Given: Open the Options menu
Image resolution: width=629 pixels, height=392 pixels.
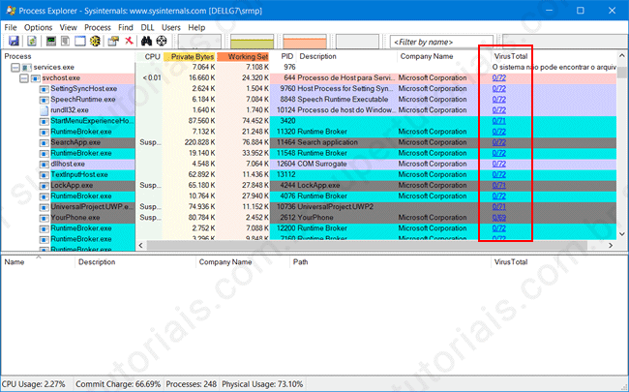Looking at the screenshot, I should [x=39, y=28].
